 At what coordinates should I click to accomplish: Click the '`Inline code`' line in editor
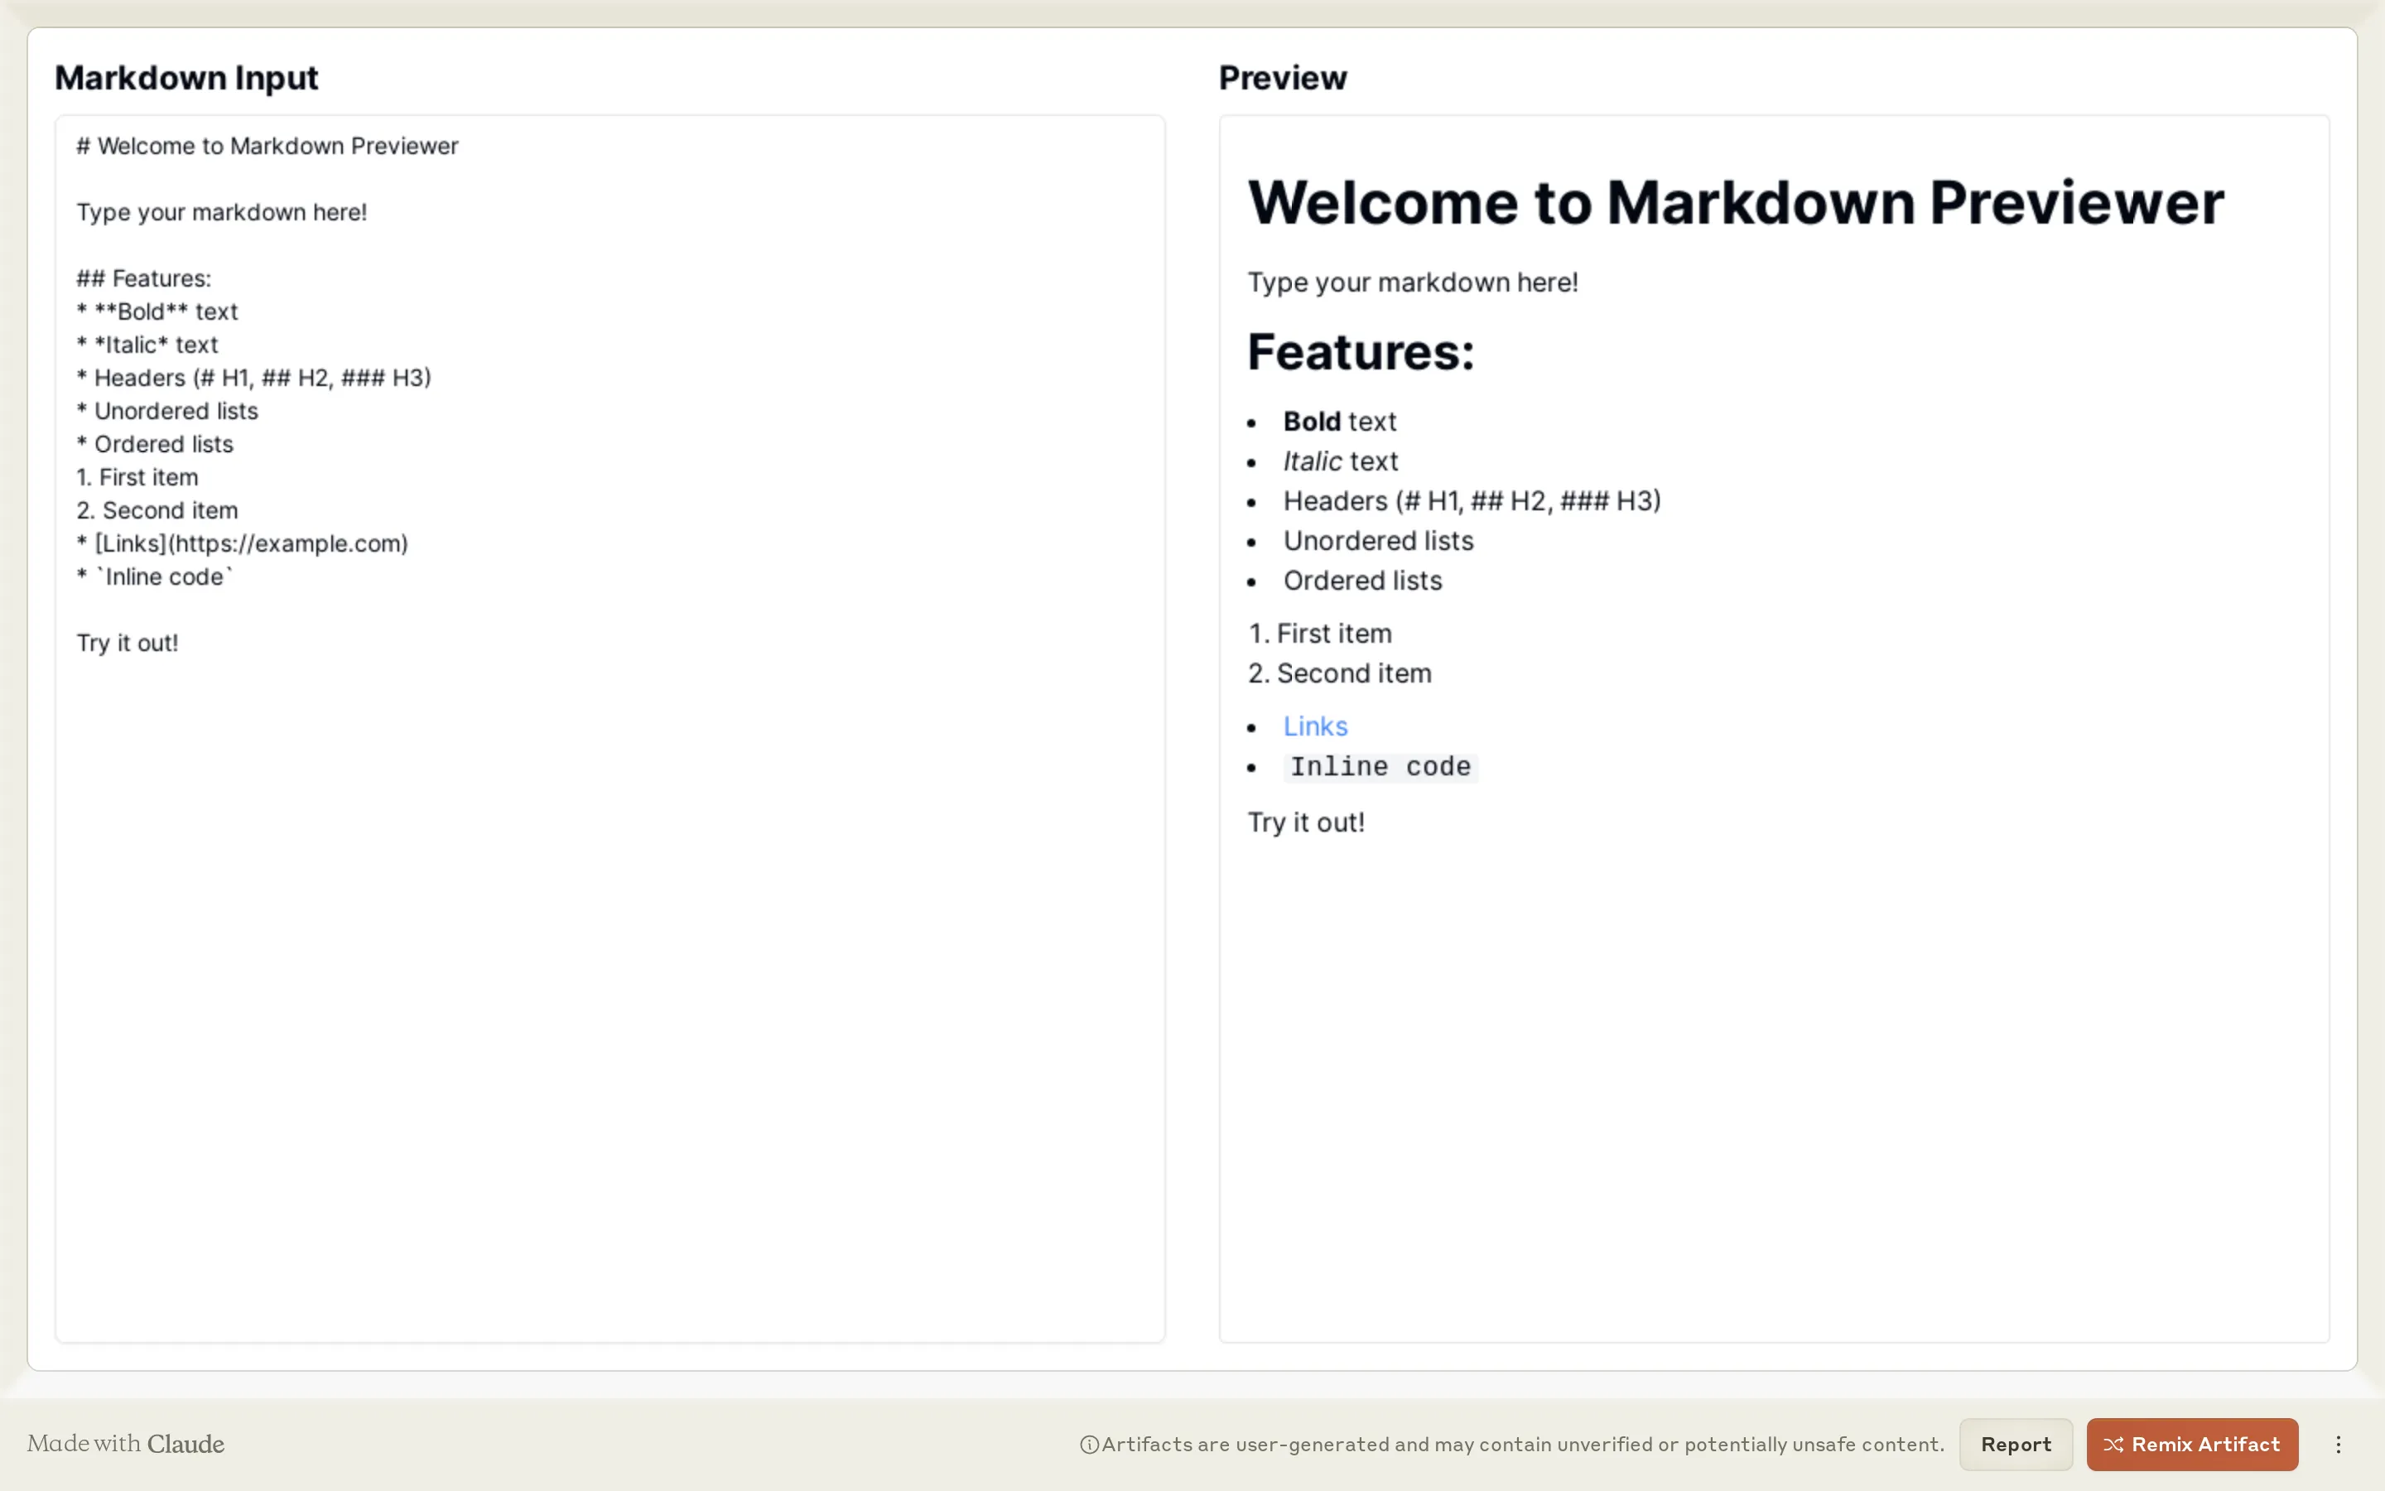(x=154, y=577)
